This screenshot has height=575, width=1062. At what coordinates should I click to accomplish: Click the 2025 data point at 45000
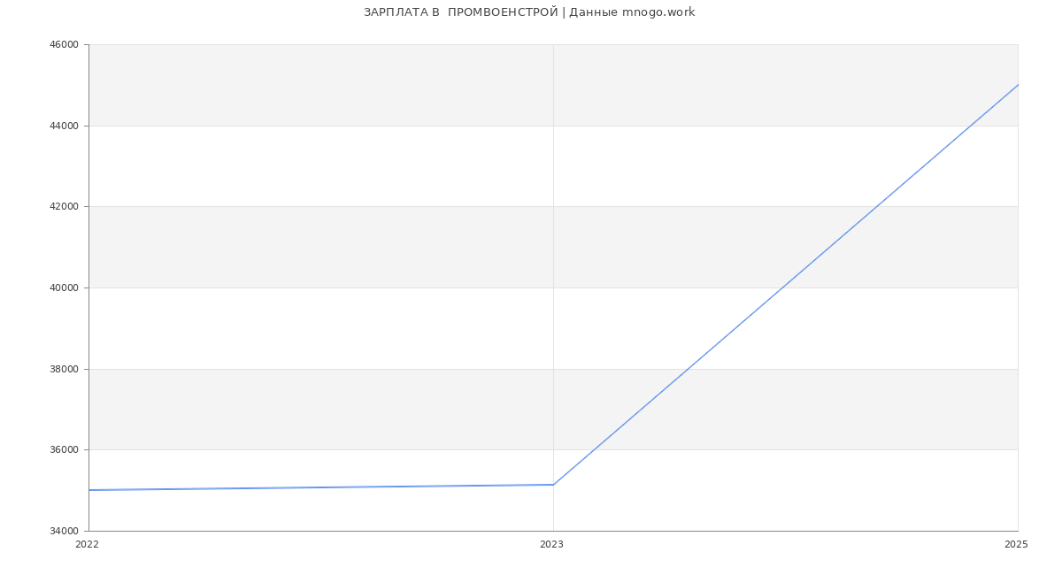pyautogui.click(x=1017, y=85)
